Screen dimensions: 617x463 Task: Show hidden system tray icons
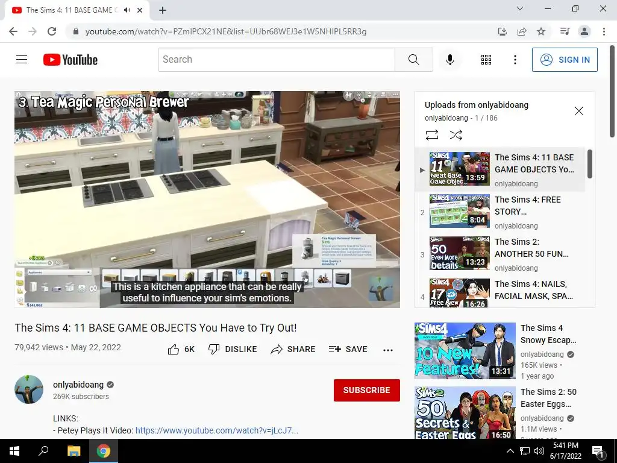510,451
